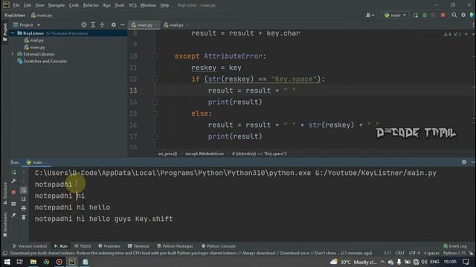Click the UTF-8 encoding in the status bar
This screenshot has width=476, height=267.
tap(415, 253)
